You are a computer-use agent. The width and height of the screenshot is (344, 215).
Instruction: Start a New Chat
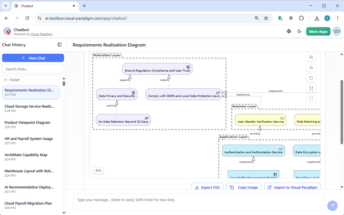point(33,58)
